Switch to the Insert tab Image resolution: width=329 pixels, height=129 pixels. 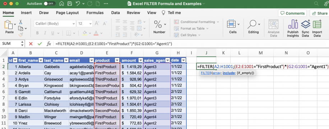[26, 13]
